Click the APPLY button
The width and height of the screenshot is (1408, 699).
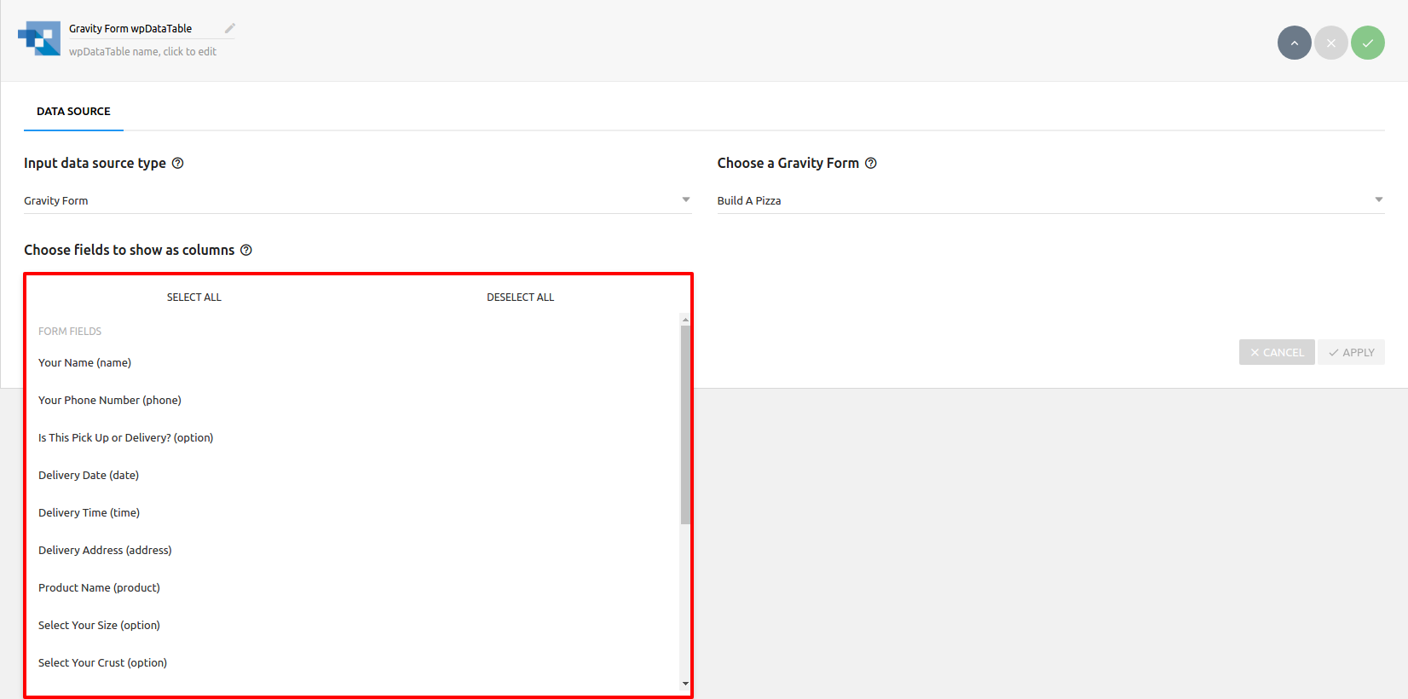tap(1351, 352)
